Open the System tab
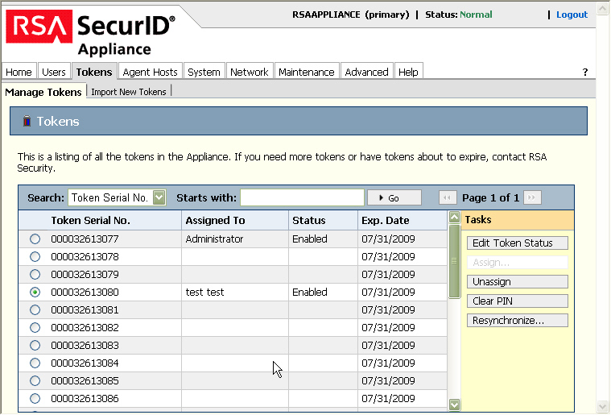 coord(204,72)
